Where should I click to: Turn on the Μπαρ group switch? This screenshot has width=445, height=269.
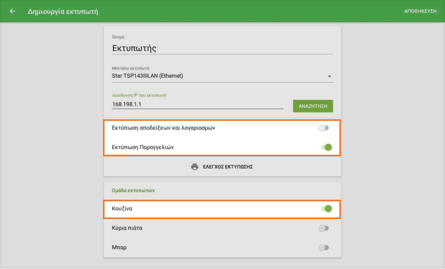tap(324, 247)
